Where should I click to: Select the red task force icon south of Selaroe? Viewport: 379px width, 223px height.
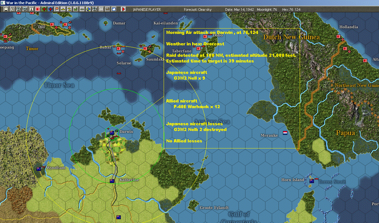(119, 73)
